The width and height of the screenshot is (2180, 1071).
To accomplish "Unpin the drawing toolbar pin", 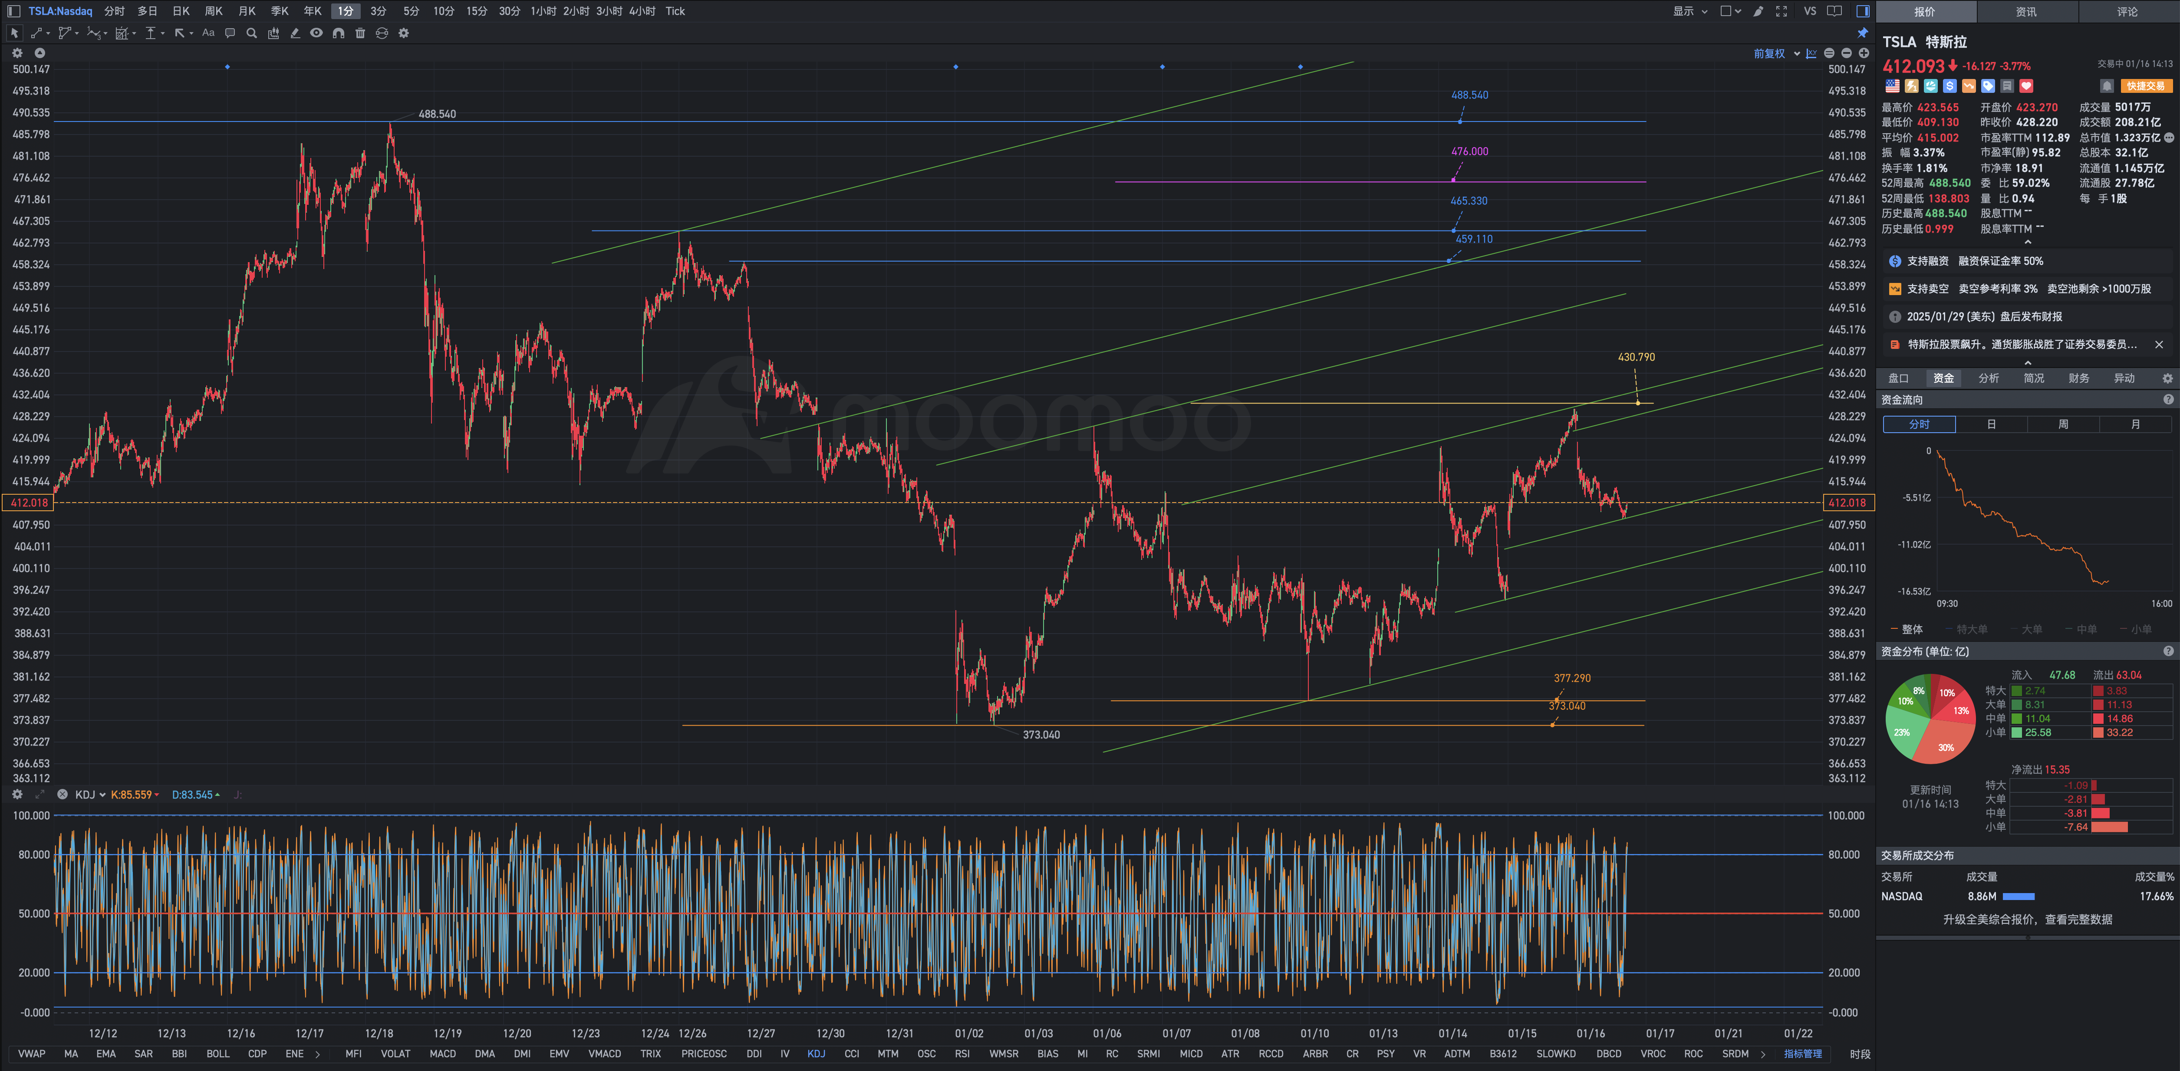I will coord(1863,33).
